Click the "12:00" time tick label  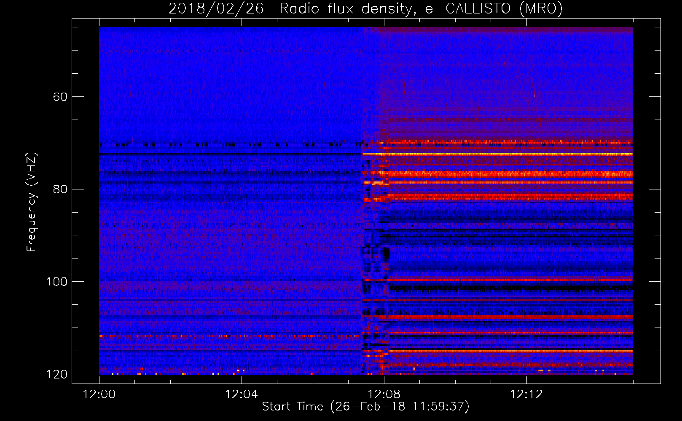tap(99, 394)
